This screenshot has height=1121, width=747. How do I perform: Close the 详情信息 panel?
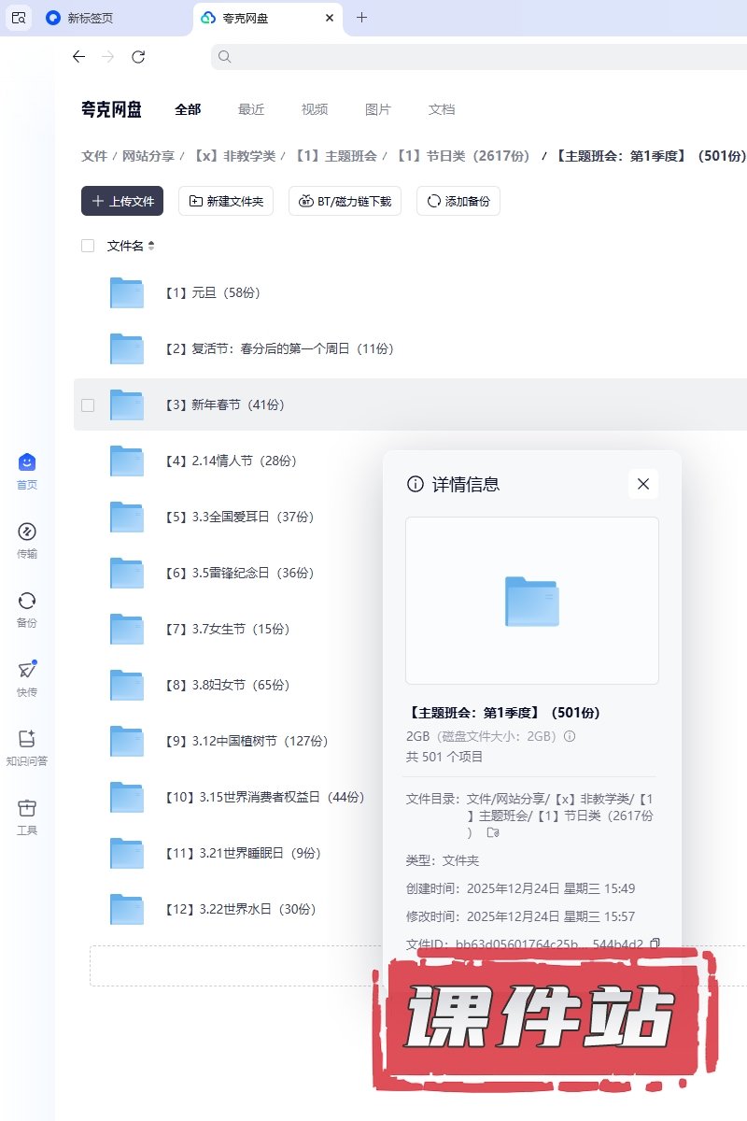pos(642,484)
